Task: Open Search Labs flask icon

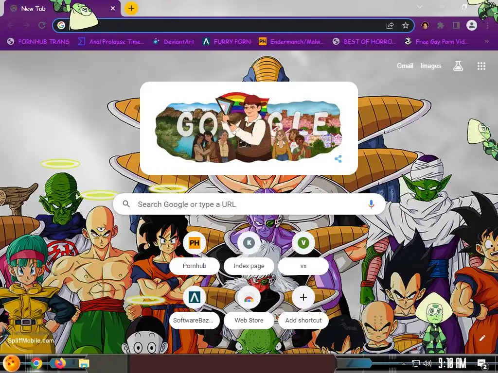Action: click(x=458, y=66)
